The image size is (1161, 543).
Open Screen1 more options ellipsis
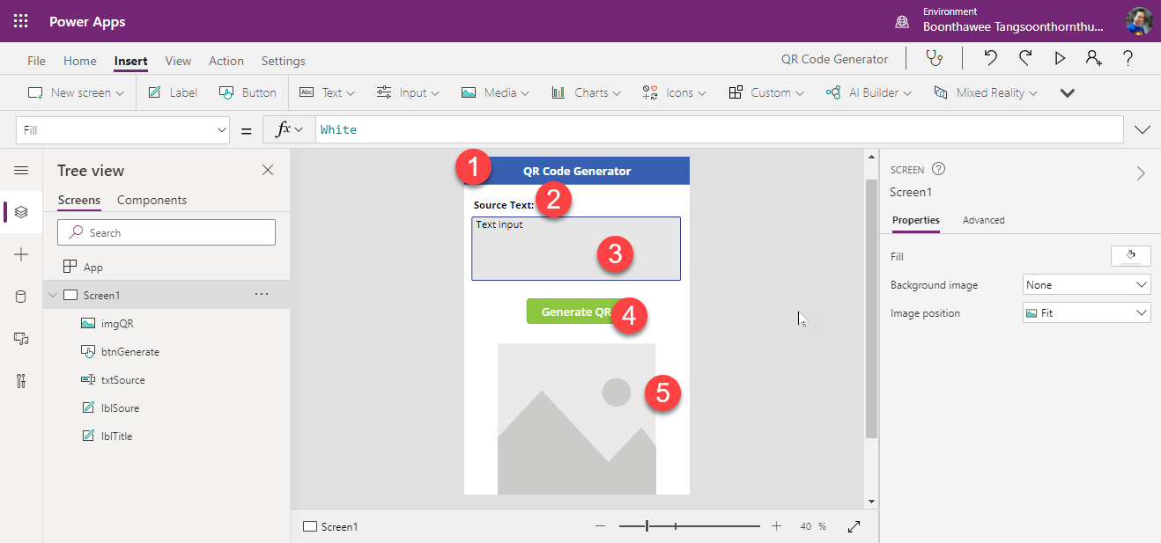(262, 294)
